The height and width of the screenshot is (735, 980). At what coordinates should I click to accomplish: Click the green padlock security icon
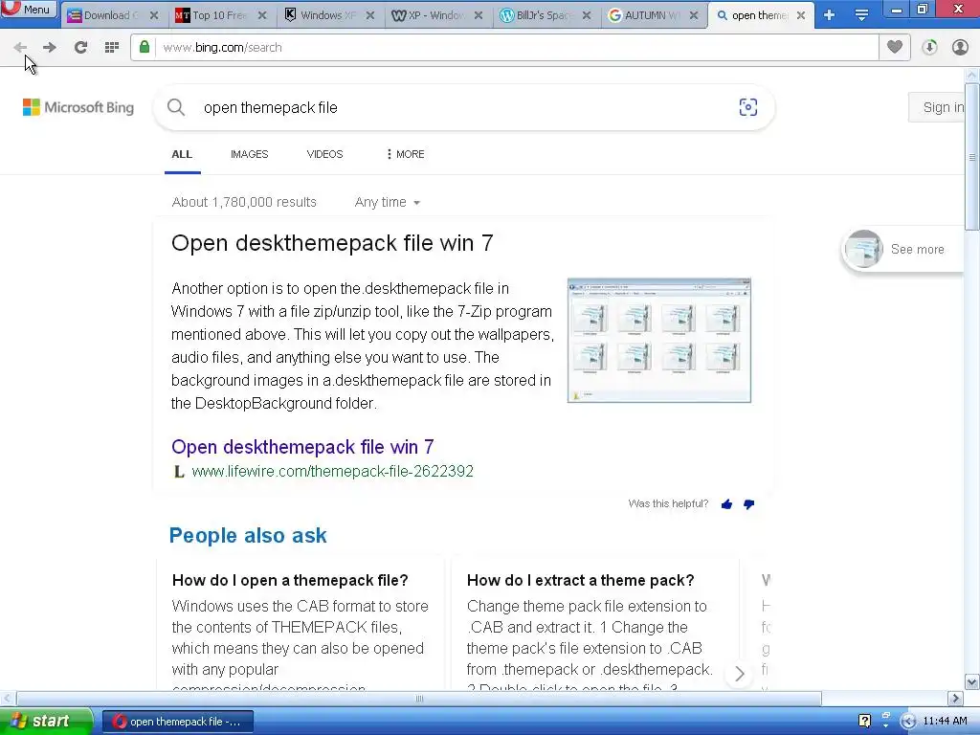[x=145, y=47]
